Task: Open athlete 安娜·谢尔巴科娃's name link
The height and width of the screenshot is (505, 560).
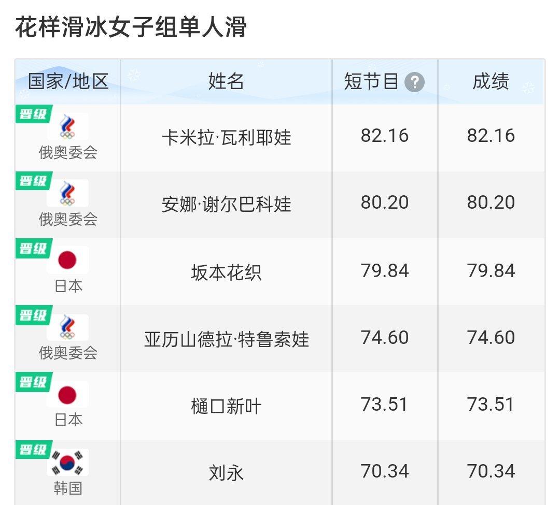Action: (x=227, y=205)
